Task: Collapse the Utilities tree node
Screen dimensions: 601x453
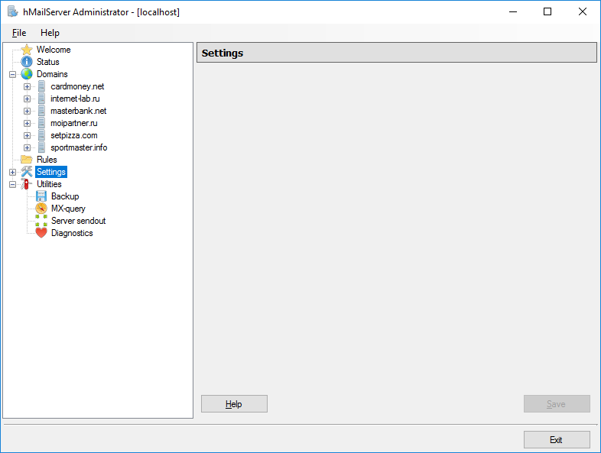Action: 13,185
